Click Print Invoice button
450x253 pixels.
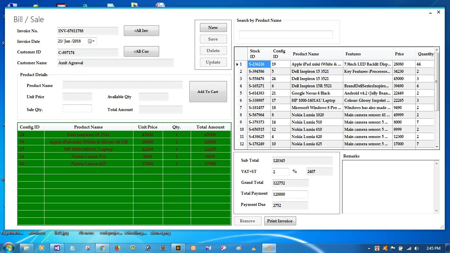click(280, 221)
